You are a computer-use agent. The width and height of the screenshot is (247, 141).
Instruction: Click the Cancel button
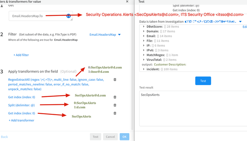[110, 137]
